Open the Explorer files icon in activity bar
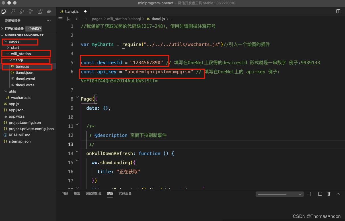Viewport: 345px width, 221px height. [x=4, y=12]
